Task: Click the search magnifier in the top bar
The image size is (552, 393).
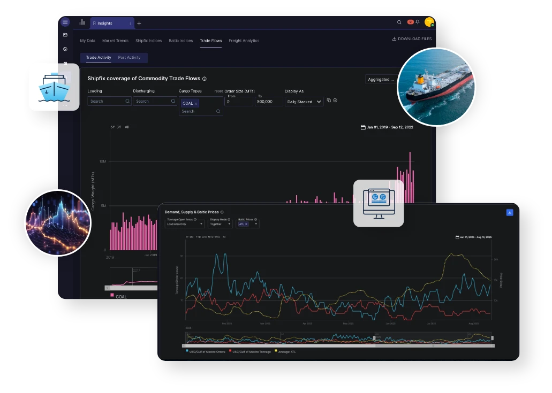Action: 399,22
